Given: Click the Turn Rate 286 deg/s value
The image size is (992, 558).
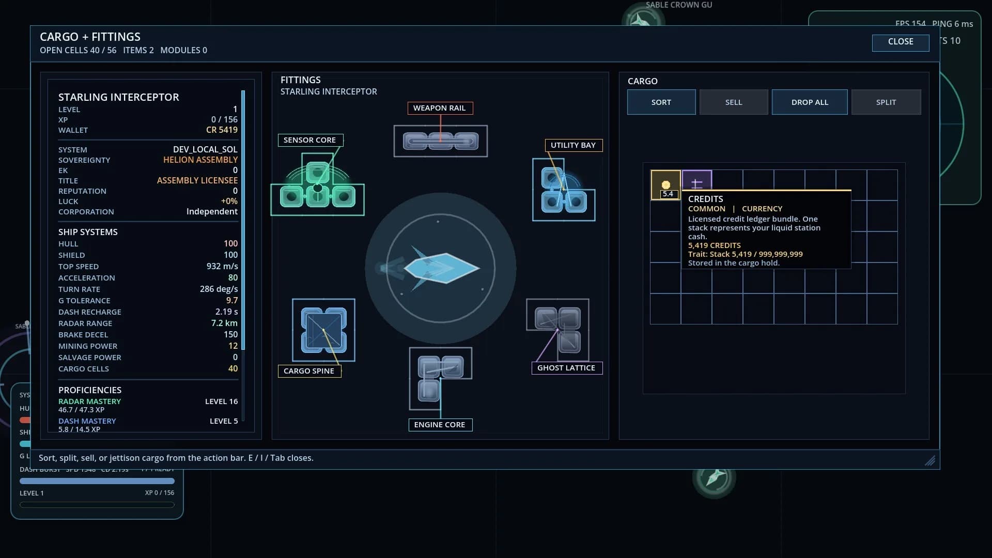Looking at the screenshot, I should click(x=219, y=289).
